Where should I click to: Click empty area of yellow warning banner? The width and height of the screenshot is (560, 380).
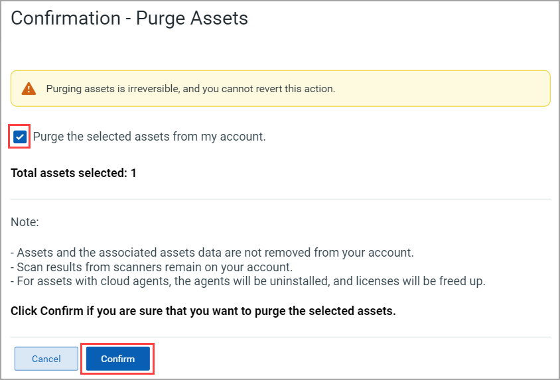click(443, 88)
